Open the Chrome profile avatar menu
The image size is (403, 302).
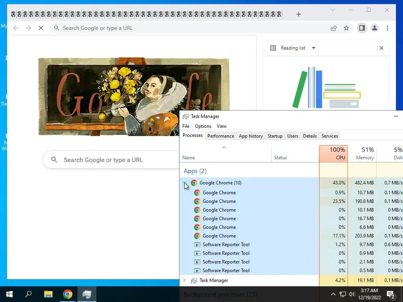tap(375, 28)
